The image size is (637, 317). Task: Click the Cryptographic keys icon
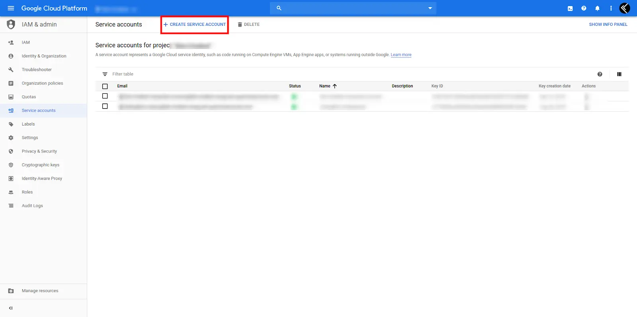click(11, 165)
